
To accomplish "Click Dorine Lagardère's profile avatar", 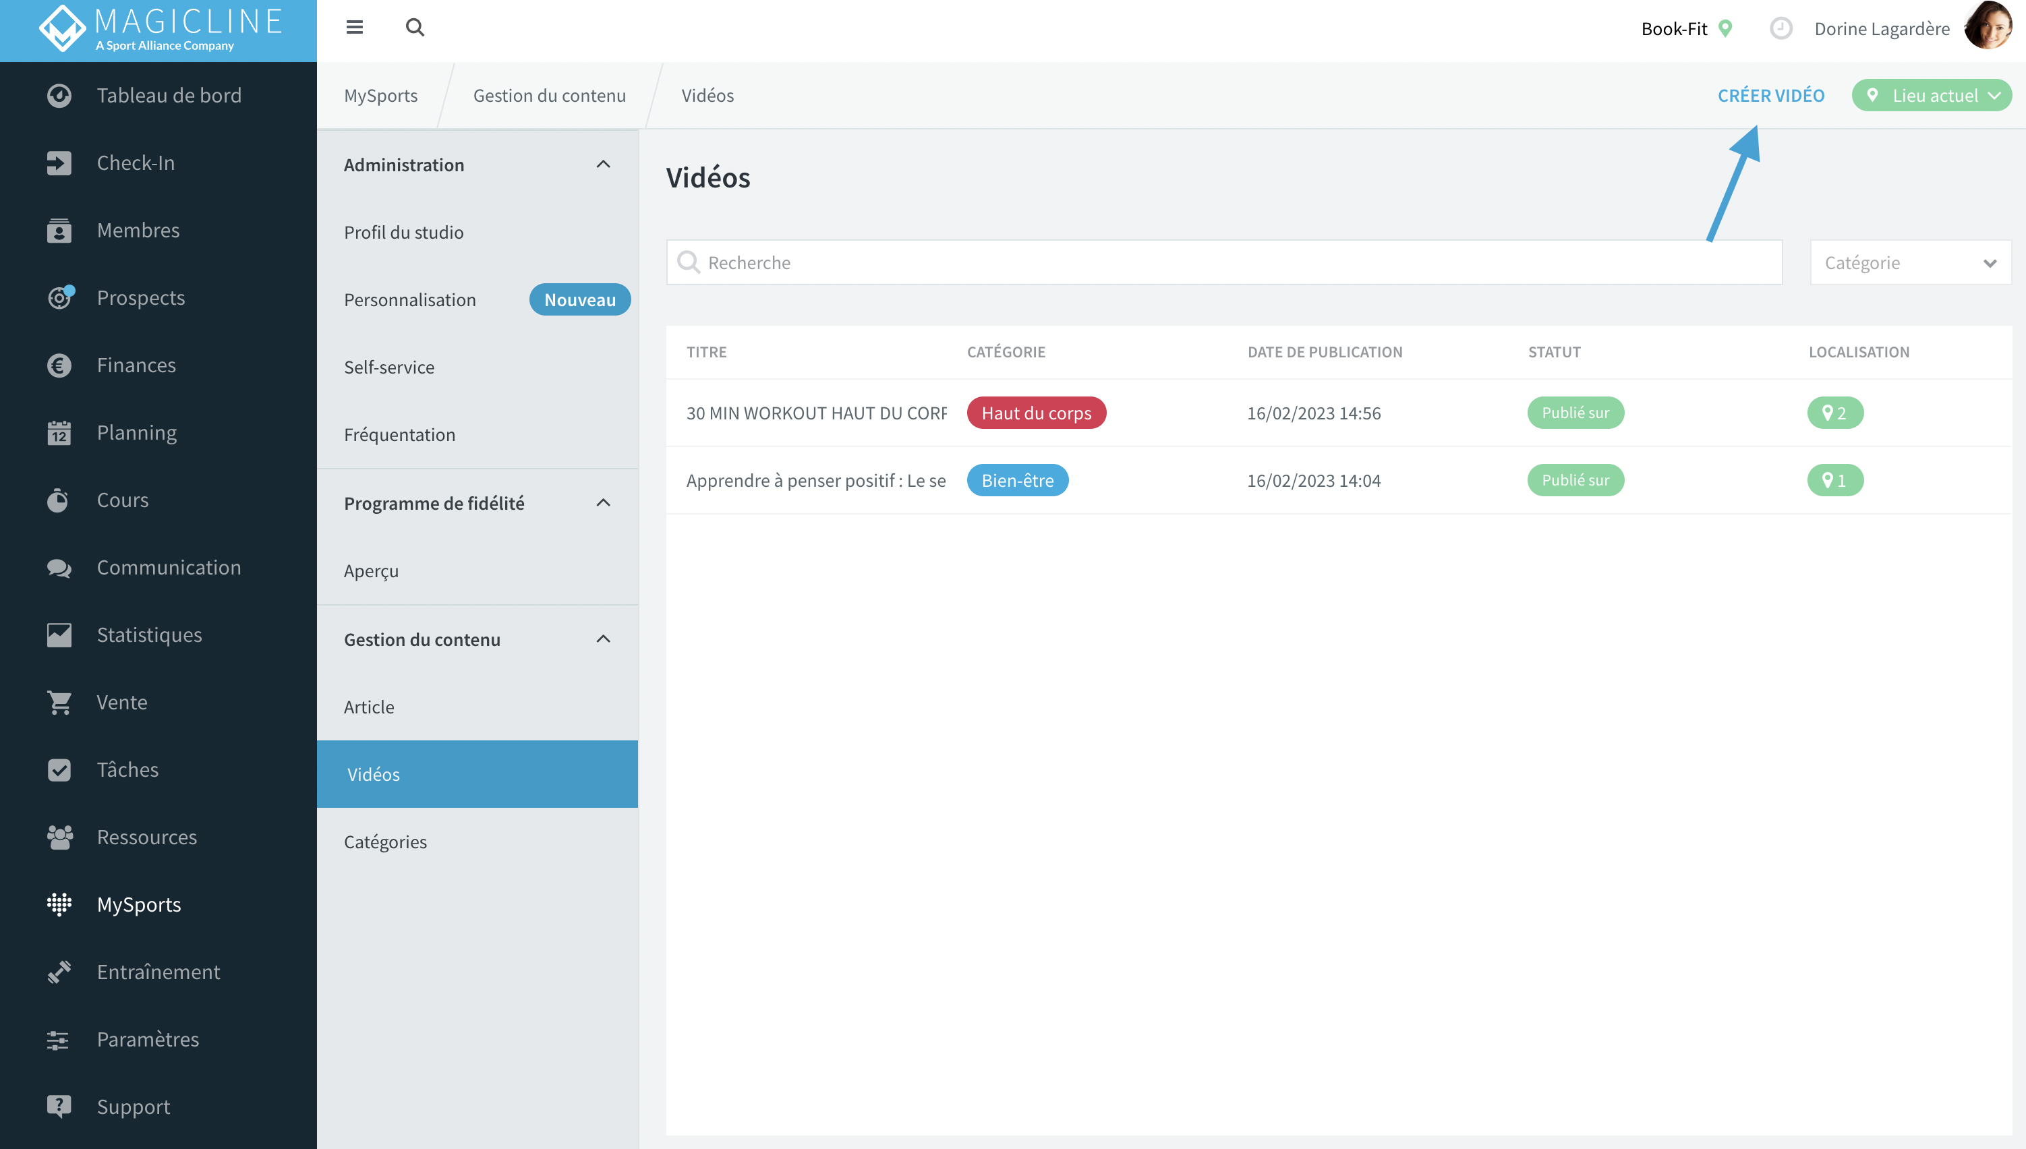I will coord(1988,27).
